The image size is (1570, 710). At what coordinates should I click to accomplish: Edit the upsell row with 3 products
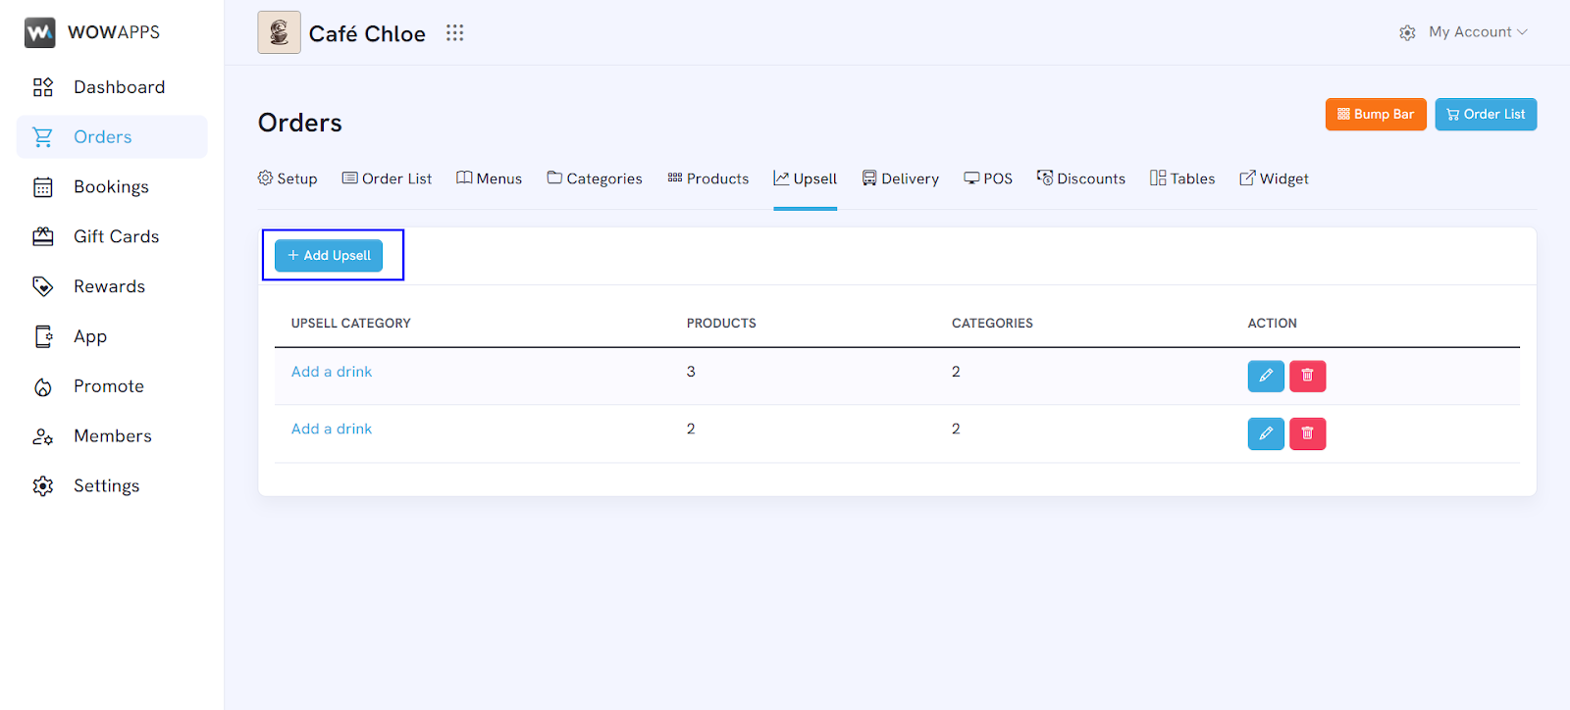tap(1266, 376)
